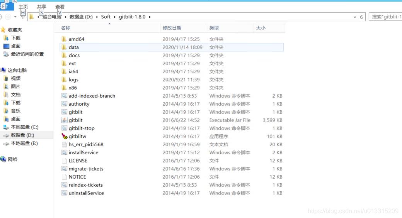Open the 共享 ribbon tab
Screen dimensions: 402x218
coord(41,7)
